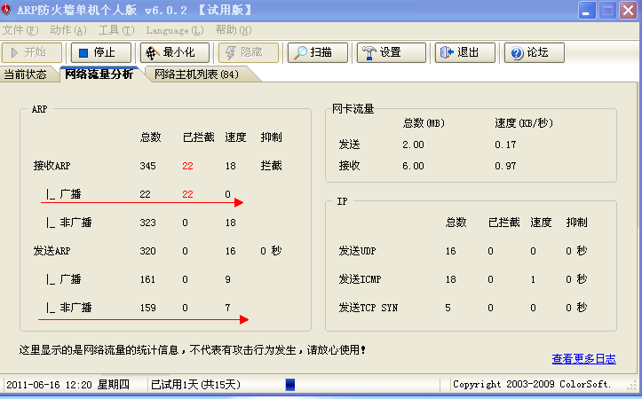Click the 发送ICMP row label

360,279
